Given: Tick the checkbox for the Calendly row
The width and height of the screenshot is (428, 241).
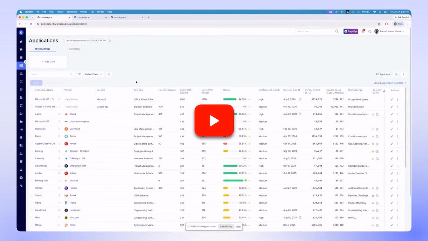Looking at the screenshot, I should click(32, 158).
